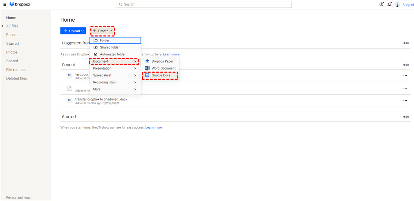The image size is (414, 201).
Task: Select Folder in the Create menu
Action: coord(115,40)
